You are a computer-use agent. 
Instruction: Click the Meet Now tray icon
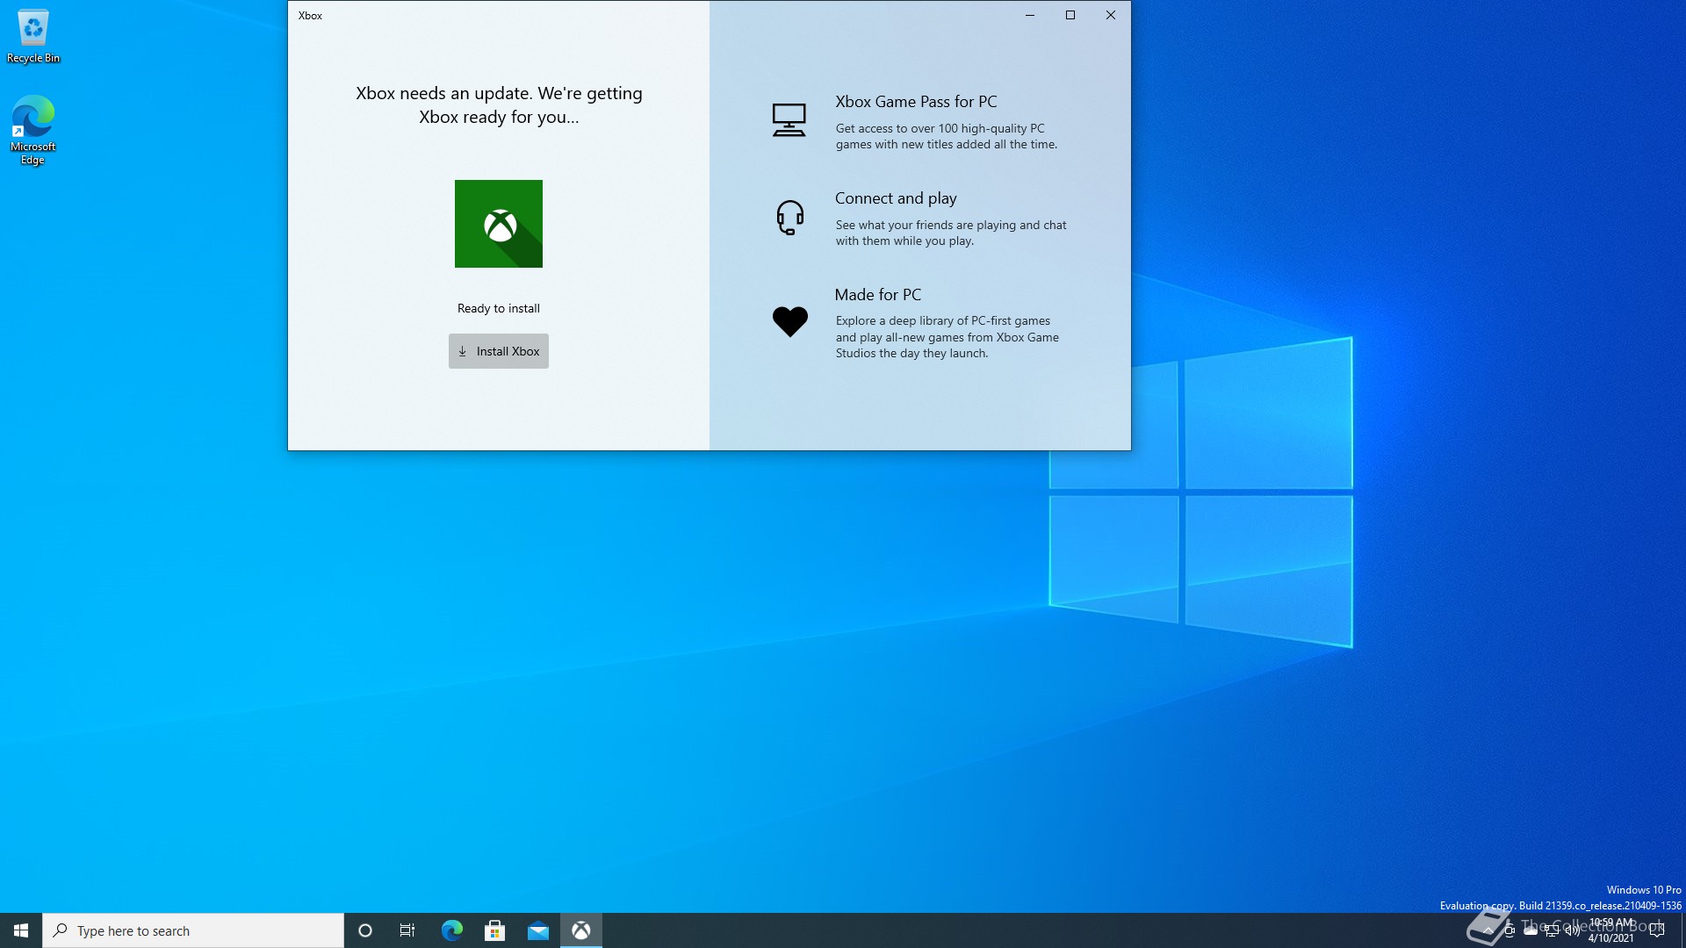(x=1509, y=930)
